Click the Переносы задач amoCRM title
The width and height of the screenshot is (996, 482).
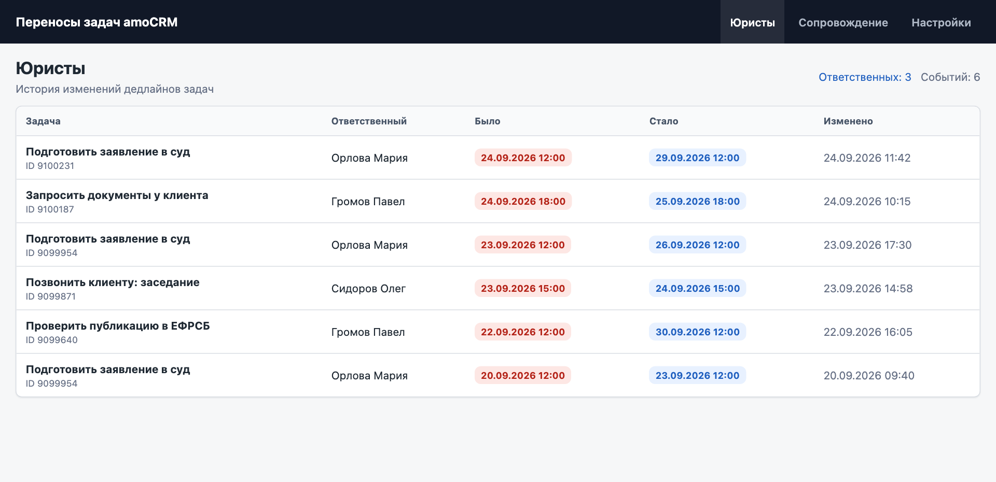[x=96, y=22]
